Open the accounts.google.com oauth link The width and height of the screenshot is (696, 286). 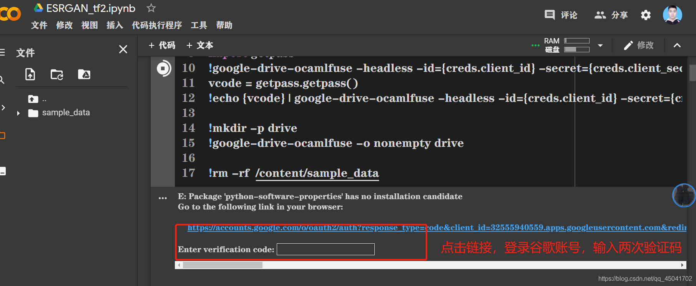pyautogui.click(x=437, y=228)
